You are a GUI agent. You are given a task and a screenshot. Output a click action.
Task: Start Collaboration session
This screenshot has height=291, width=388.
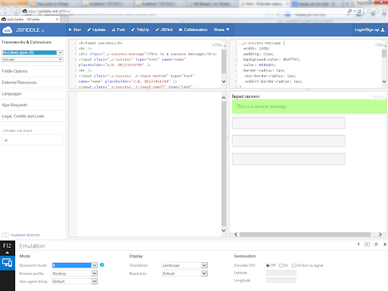(x=193, y=30)
